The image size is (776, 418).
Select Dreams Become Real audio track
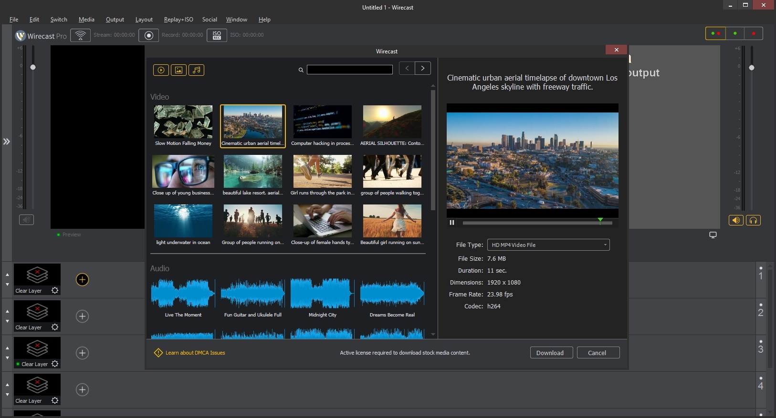tap(392, 298)
